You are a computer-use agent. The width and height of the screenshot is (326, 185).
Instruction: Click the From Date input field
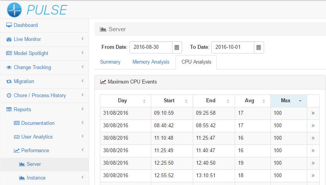click(151, 47)
